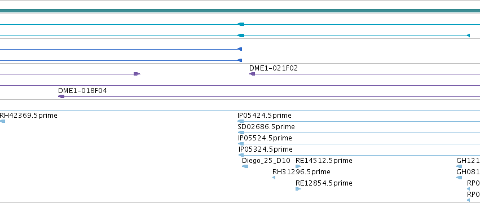The image size is (480, 203).
Task: Select the RH42369.5prime label
Action: point(28,116)
